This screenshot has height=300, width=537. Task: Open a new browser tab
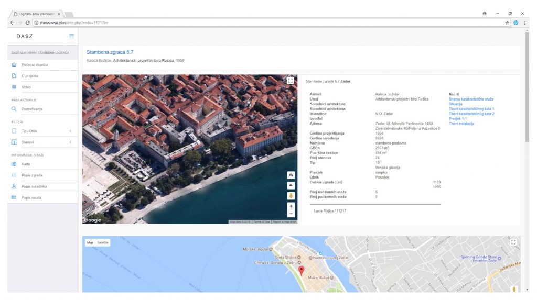point(69,14)
